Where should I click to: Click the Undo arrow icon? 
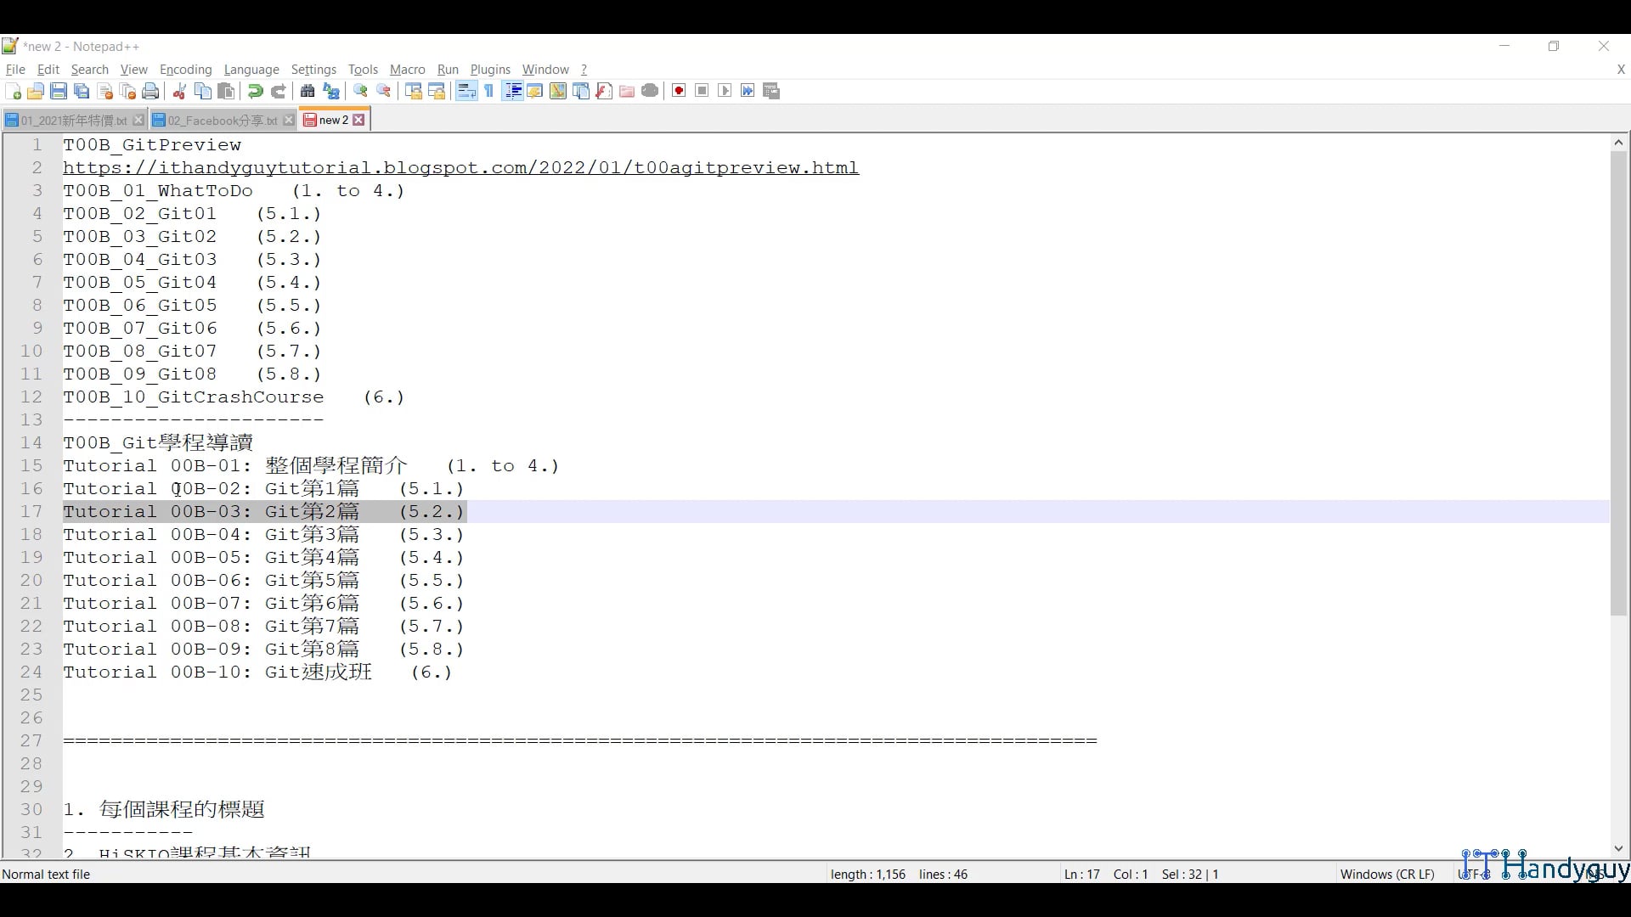[255, 92]
